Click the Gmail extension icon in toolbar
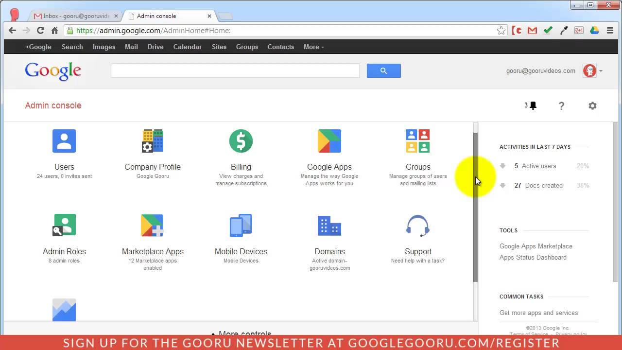This screenshot has width=622, height=350. coord(532,30)
